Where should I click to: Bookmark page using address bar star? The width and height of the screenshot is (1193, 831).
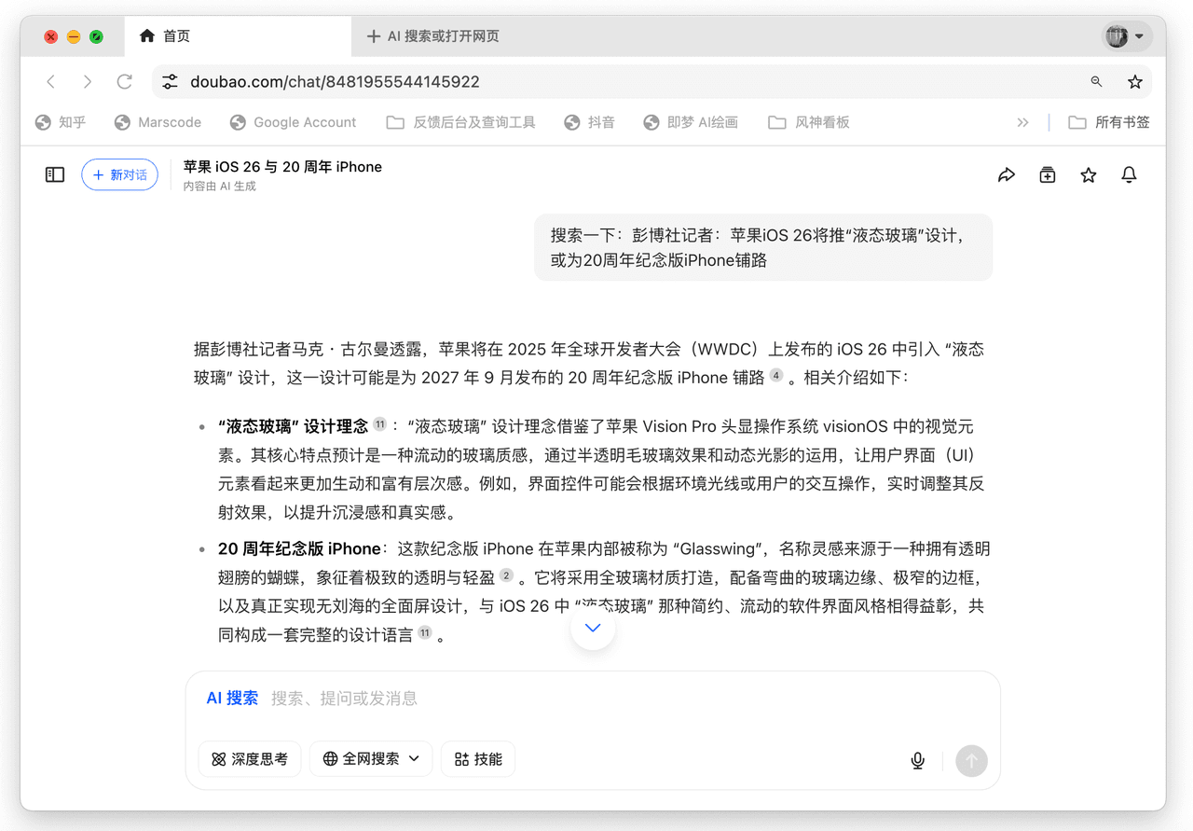click(1134, 82)
